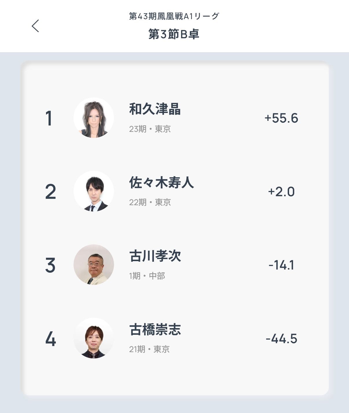Open 和久津晶's profile photo
This screenshot has height=413, width=349.
coord(93,118)
